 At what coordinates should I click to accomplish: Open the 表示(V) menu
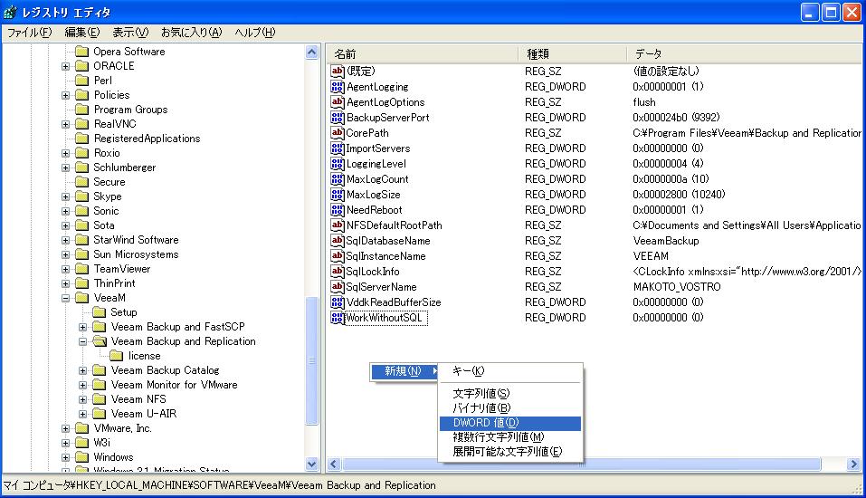point(130,33)
